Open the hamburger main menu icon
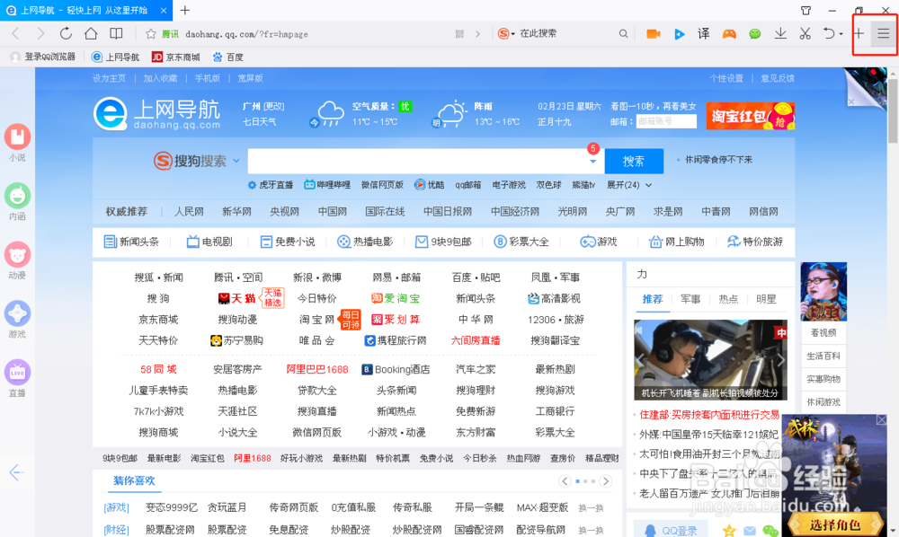 (x=883, y=34)
